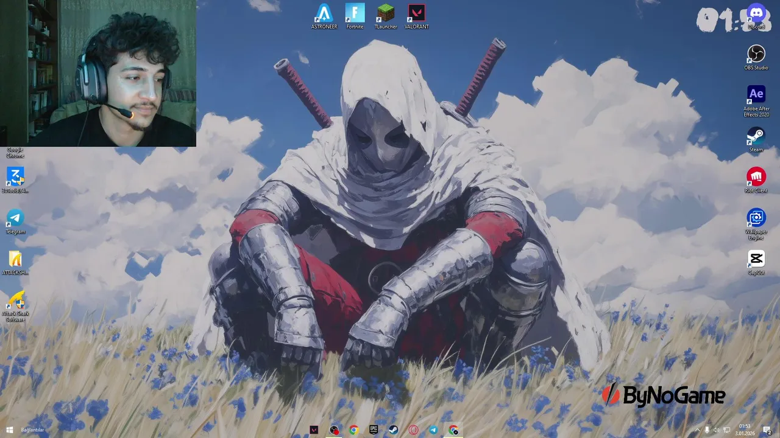Select the VALORANT desktop shortcut

tap(417, 16)
